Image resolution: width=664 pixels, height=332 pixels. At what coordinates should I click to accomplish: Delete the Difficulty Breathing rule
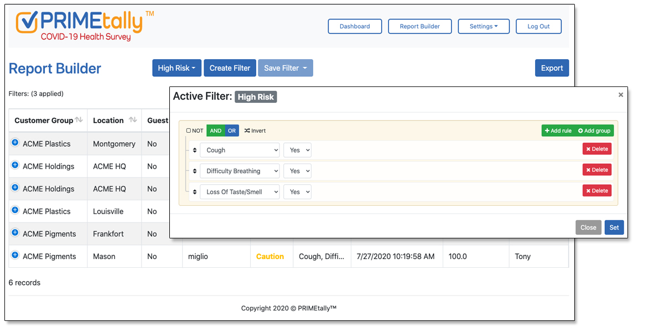(x=597, y=170)
